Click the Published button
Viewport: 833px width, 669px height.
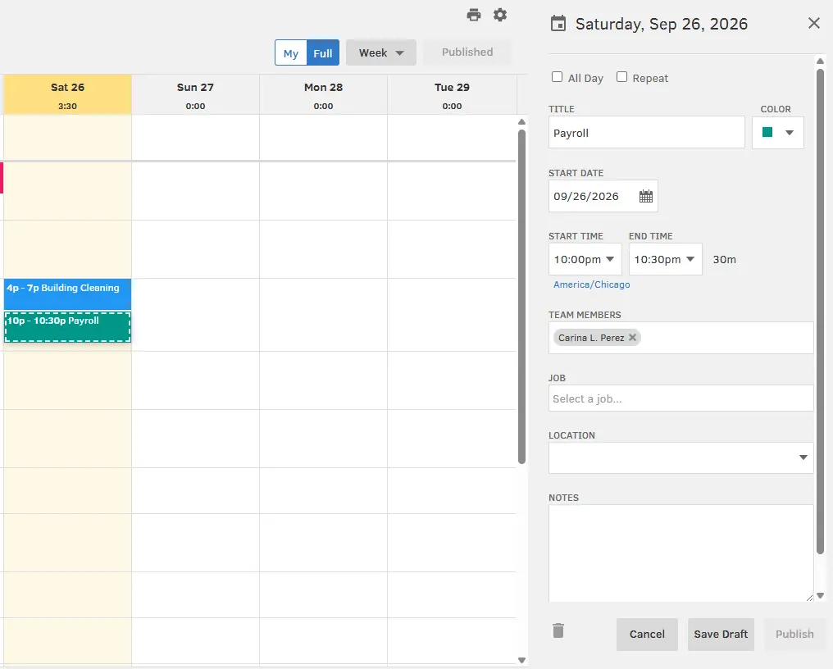coord(467,52)
